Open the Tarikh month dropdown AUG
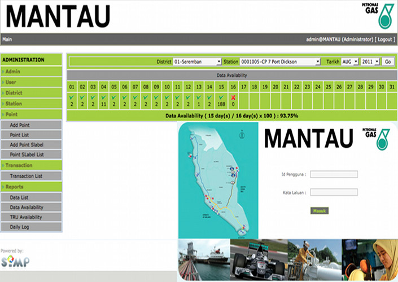398x282 pixels. tap(349, 61)
